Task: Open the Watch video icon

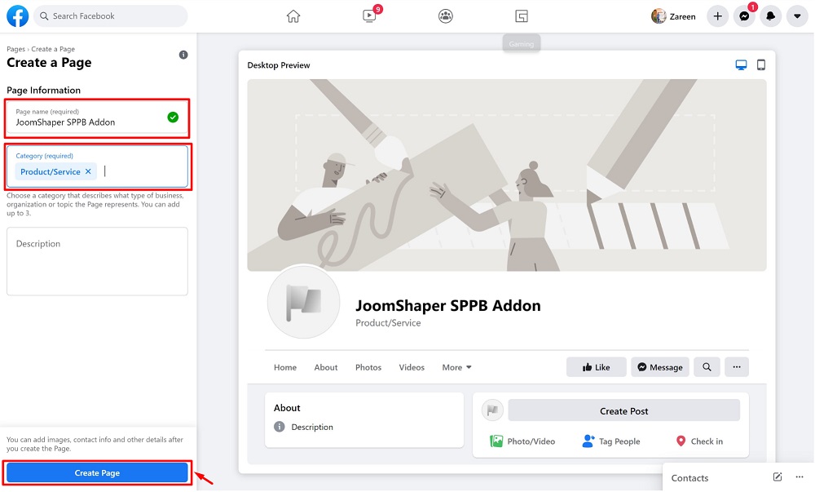Action: 370,16
